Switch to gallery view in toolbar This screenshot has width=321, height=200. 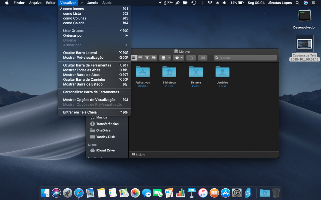pyautogui.click(x=154, y=58)
